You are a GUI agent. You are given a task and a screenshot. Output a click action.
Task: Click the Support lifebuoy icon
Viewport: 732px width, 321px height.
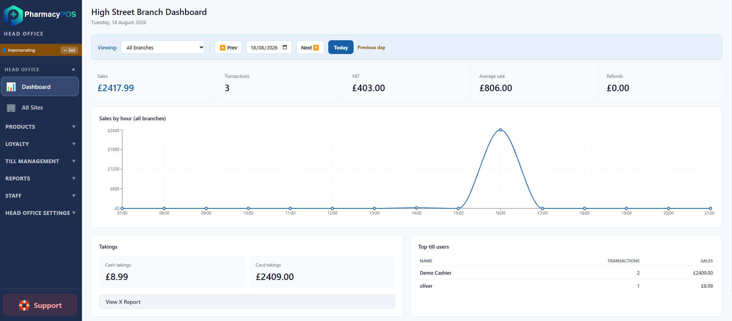coord(24,305)
